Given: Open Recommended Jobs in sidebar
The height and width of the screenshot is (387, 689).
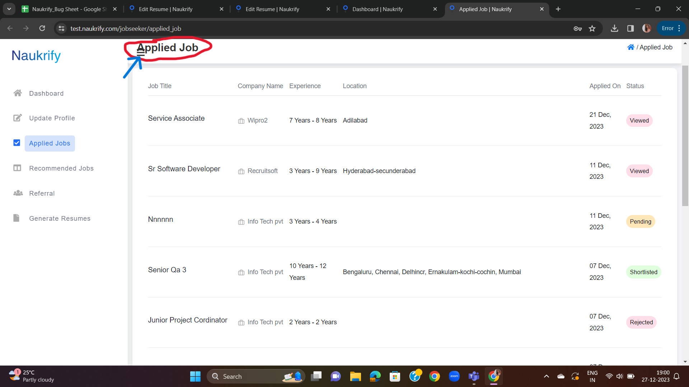Looking at the screenshot, I should (61, 168).
